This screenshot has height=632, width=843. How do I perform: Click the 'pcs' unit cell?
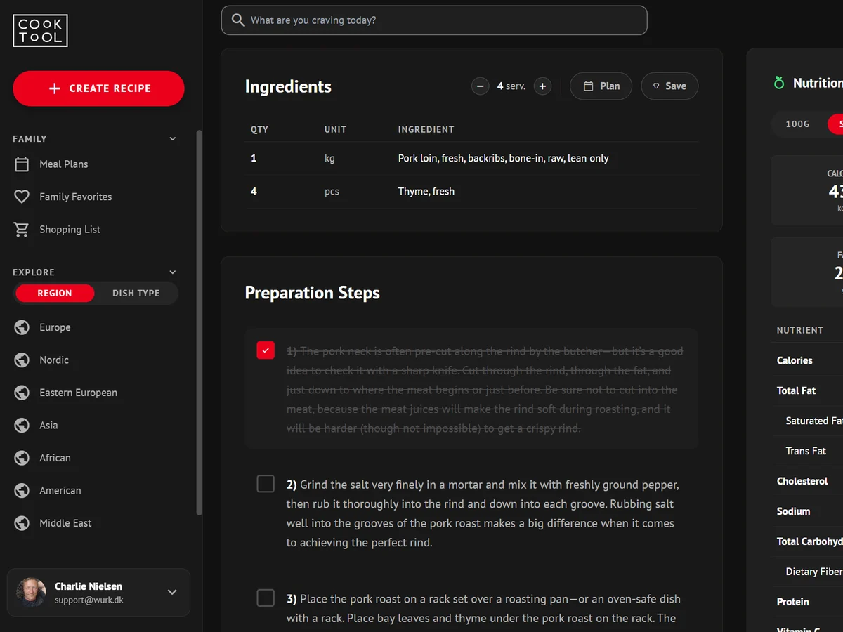pos(332,192)
